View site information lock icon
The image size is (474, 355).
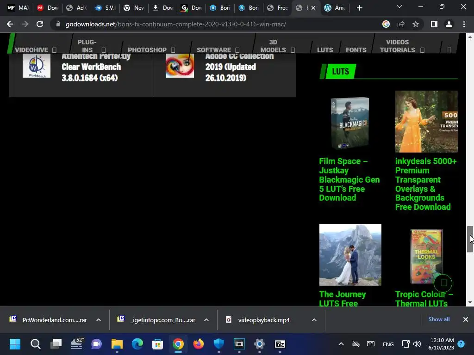pos(58,24)
